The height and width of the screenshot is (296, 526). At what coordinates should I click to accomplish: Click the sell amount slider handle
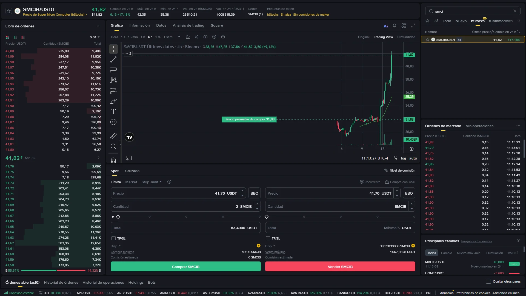click(267, 217)
